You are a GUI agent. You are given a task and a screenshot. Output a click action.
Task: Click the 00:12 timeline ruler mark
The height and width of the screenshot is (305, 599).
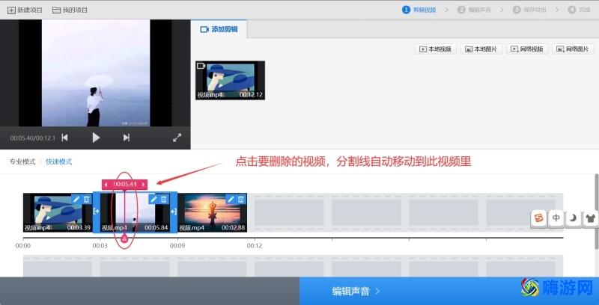(254, 246)
